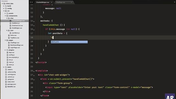Open README.md file
The height and width of the screenshot is (99, 176).
point(11,87)
